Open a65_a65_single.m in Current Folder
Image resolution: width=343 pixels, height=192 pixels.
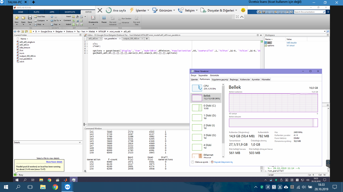(x=26, y=42)
